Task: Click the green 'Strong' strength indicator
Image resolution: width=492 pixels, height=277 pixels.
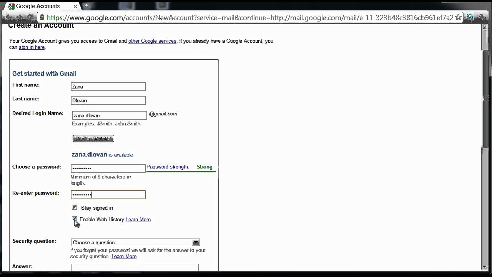Action: (x=204, y=167)
